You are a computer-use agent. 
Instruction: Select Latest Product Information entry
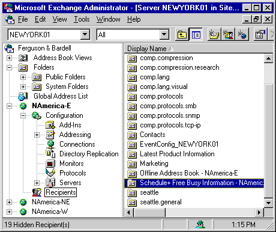click(177, 154)
